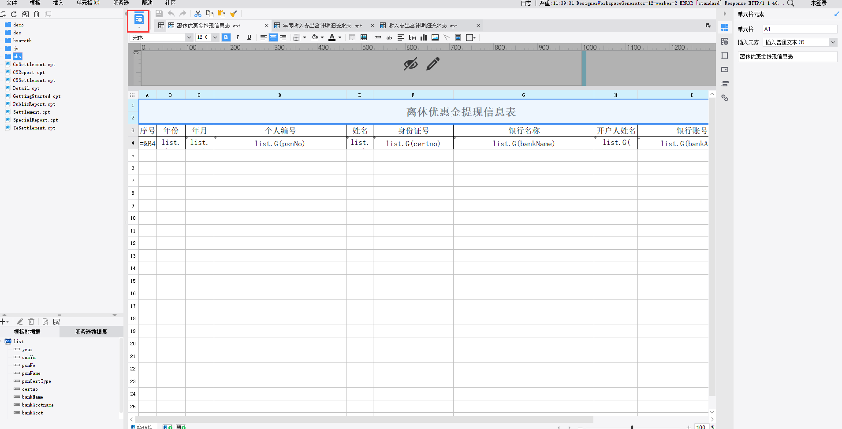Click cell name field A1
Screen dimensions: 842x429
coord(800,29)
